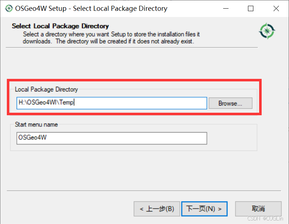Edit the Start menu name field
Viewport: 289px width, 224px height.
point(112,138)
